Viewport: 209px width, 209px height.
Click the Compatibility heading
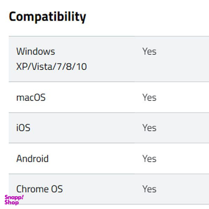tap(48, 17)
